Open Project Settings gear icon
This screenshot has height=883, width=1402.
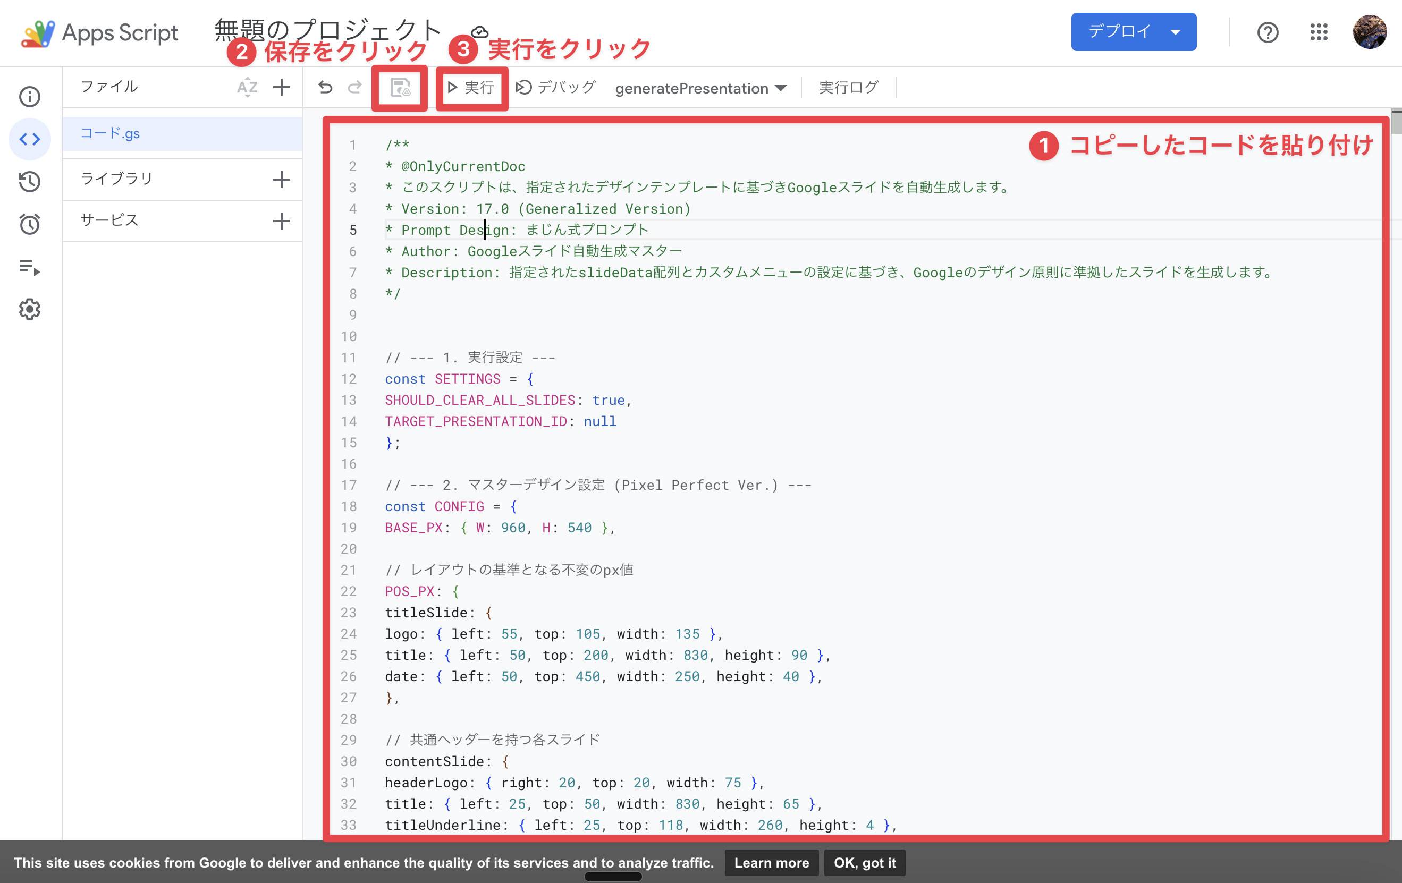tap(29, 310)
